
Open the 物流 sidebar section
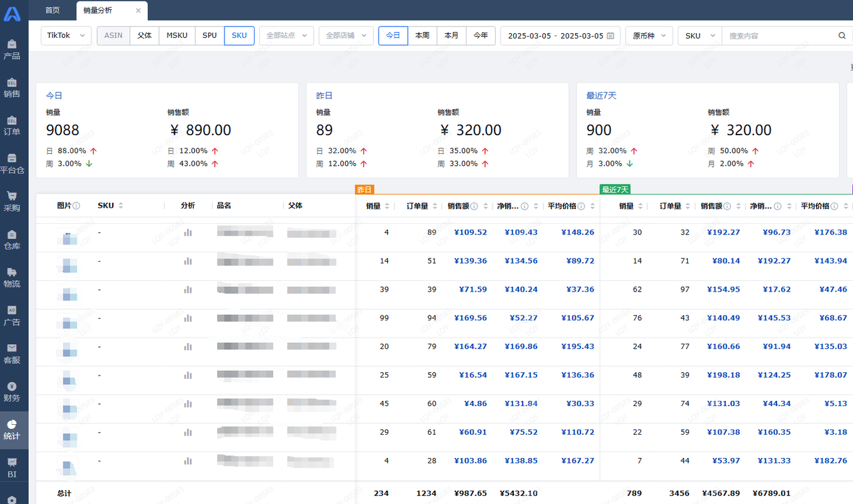click(x=12, y=278)
